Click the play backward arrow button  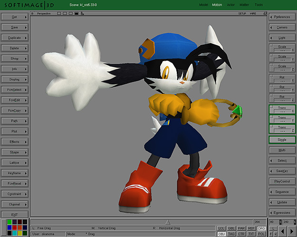[283, 231]
